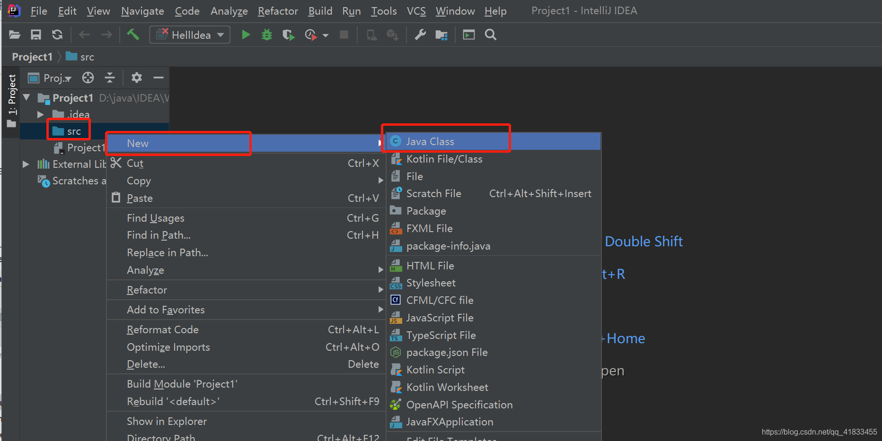Select Scratches and Consoles tree item
Image resolution: width=882 pixels, height=441 pixels.
[72, 181]
